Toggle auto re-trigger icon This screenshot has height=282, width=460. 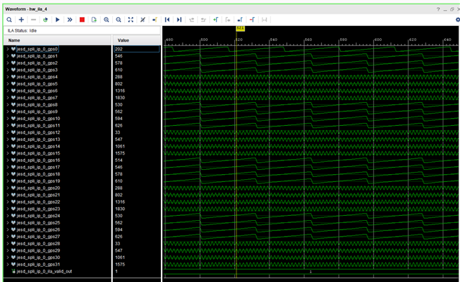(x=45, y=19)
